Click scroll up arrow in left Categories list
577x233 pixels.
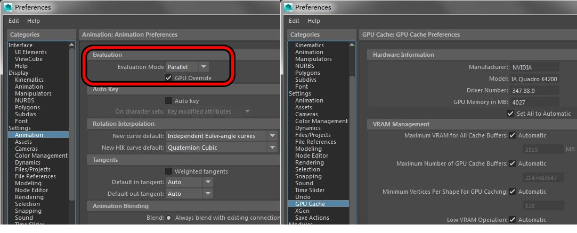click(x=72, y=45)
